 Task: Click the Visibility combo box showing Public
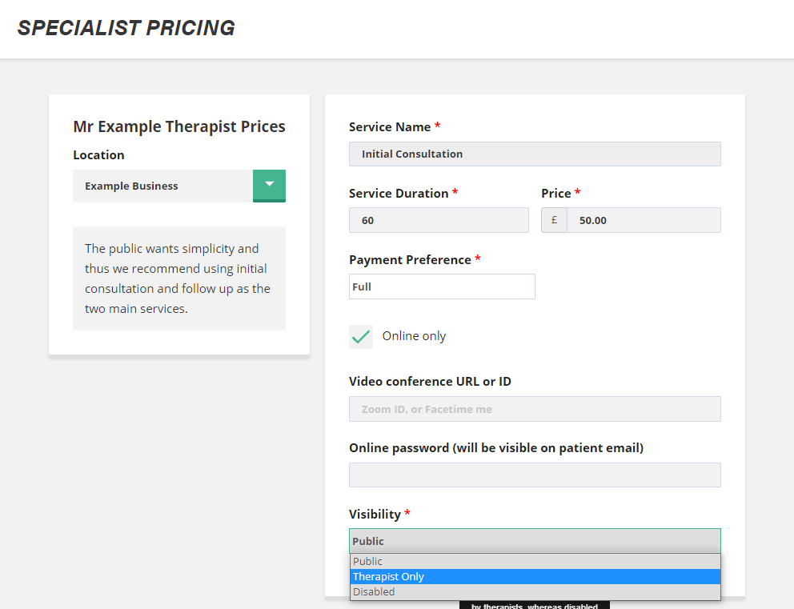535,541
